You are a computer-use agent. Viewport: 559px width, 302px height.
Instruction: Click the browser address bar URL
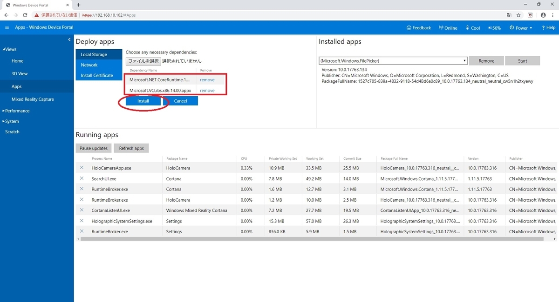point(109,15)
